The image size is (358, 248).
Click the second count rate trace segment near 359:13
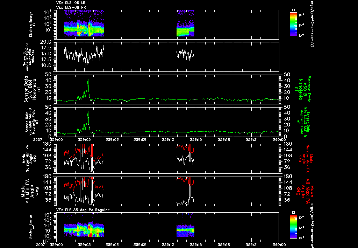coord(185,54)
